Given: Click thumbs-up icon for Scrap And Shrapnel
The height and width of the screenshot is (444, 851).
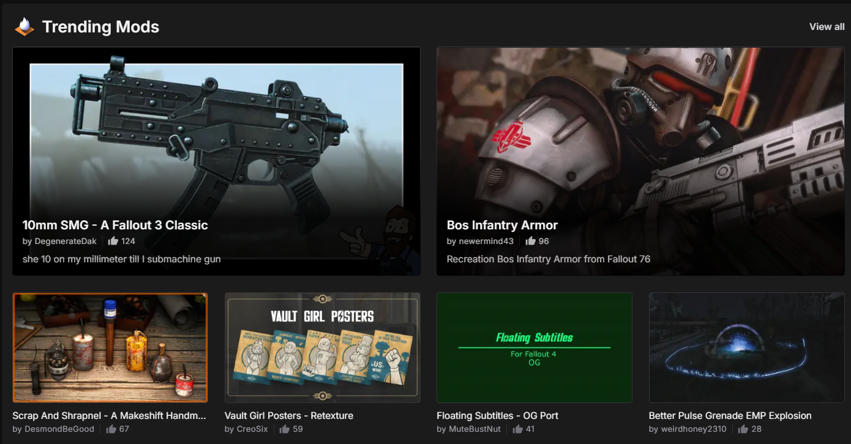Looking at the screenshot, I should point(111,429).
